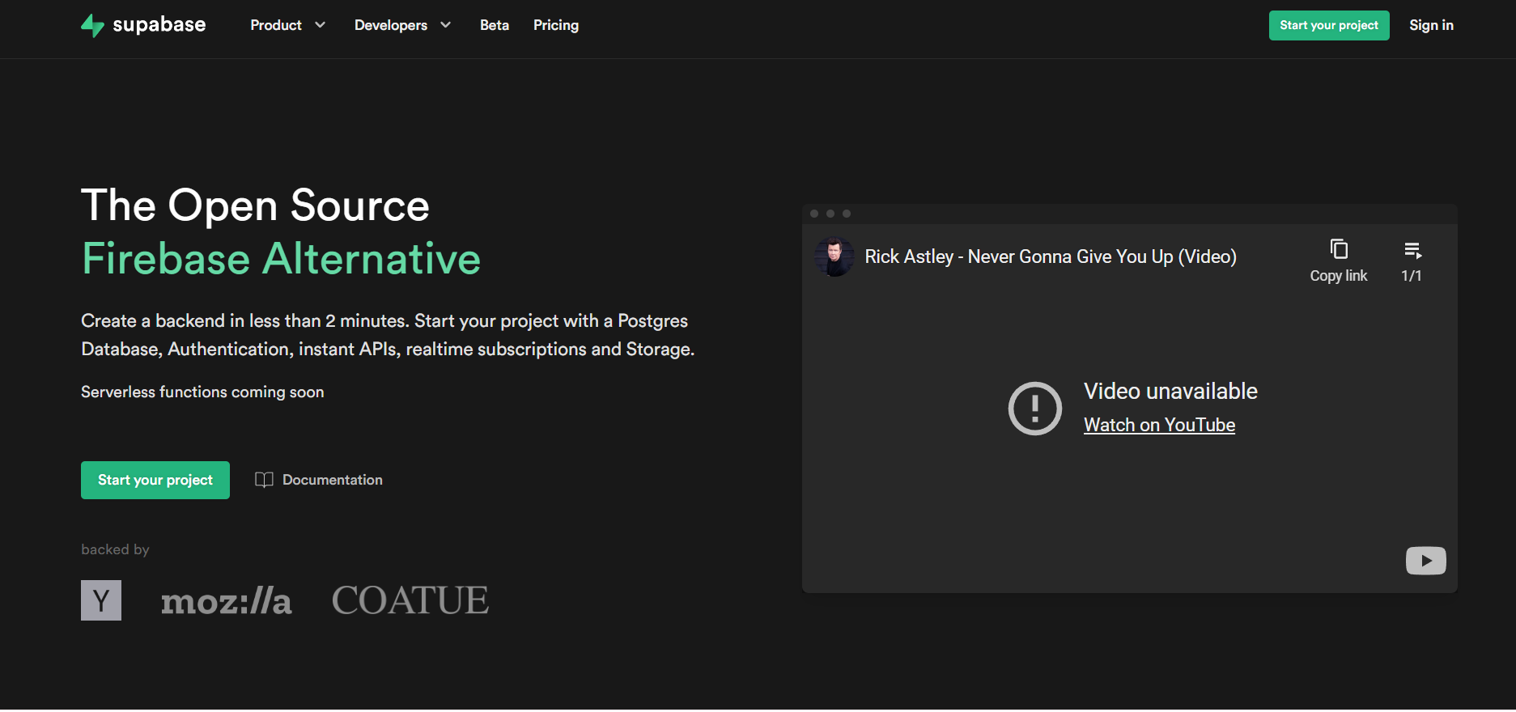Click the supabase wordmark in header
The height and width of the screenshot is (712, 1516).
pos(159,25)
